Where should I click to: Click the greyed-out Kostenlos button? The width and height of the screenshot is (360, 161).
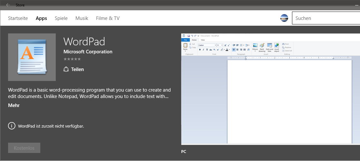[x=24, y=148]
